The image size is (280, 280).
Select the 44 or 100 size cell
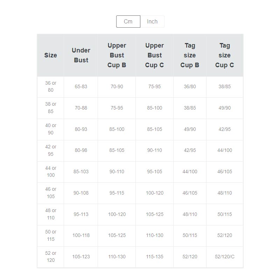pos(50,172)
